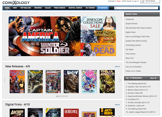The image size is (162, 117).
Task: Select last New Releases pagination dot
Action: [67, 96]
